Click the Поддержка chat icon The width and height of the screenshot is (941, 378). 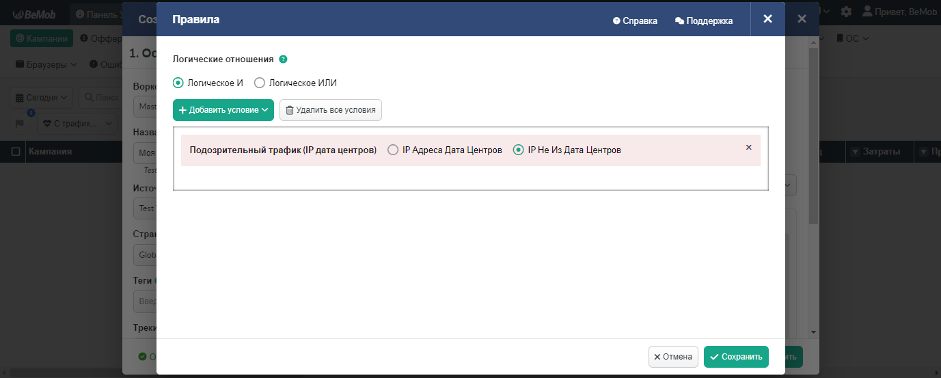coord(679,21)
